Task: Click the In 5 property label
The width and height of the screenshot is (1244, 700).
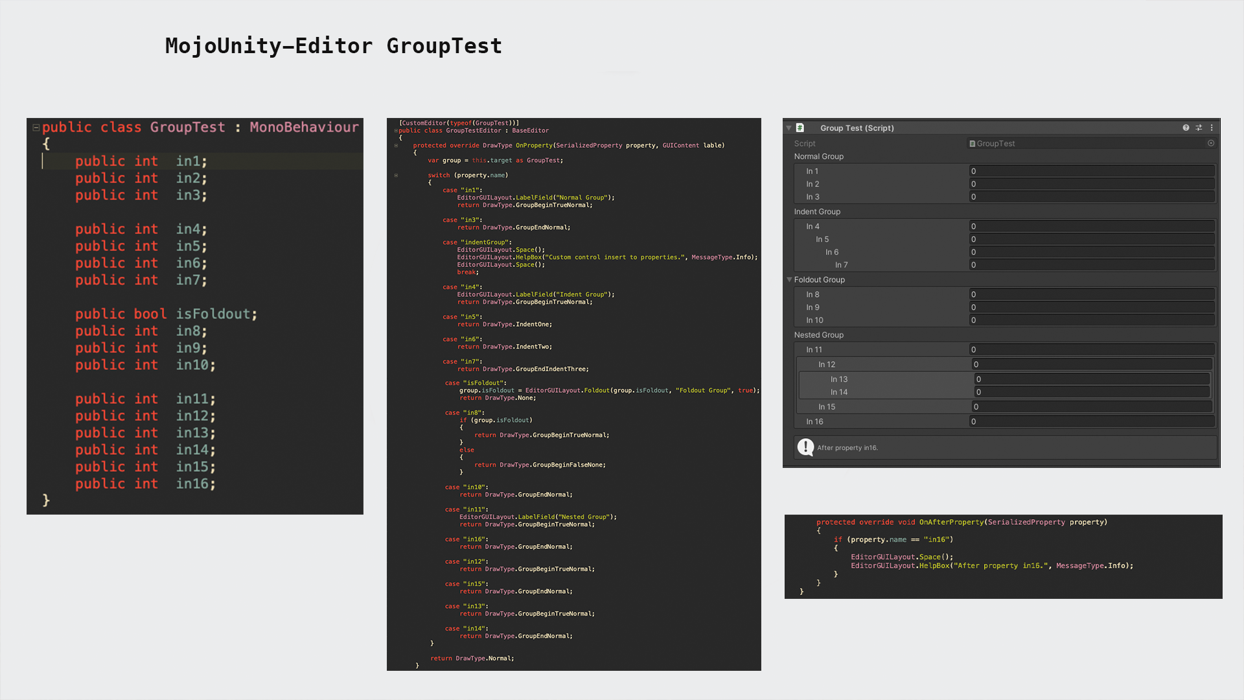Action: (822, 239)
